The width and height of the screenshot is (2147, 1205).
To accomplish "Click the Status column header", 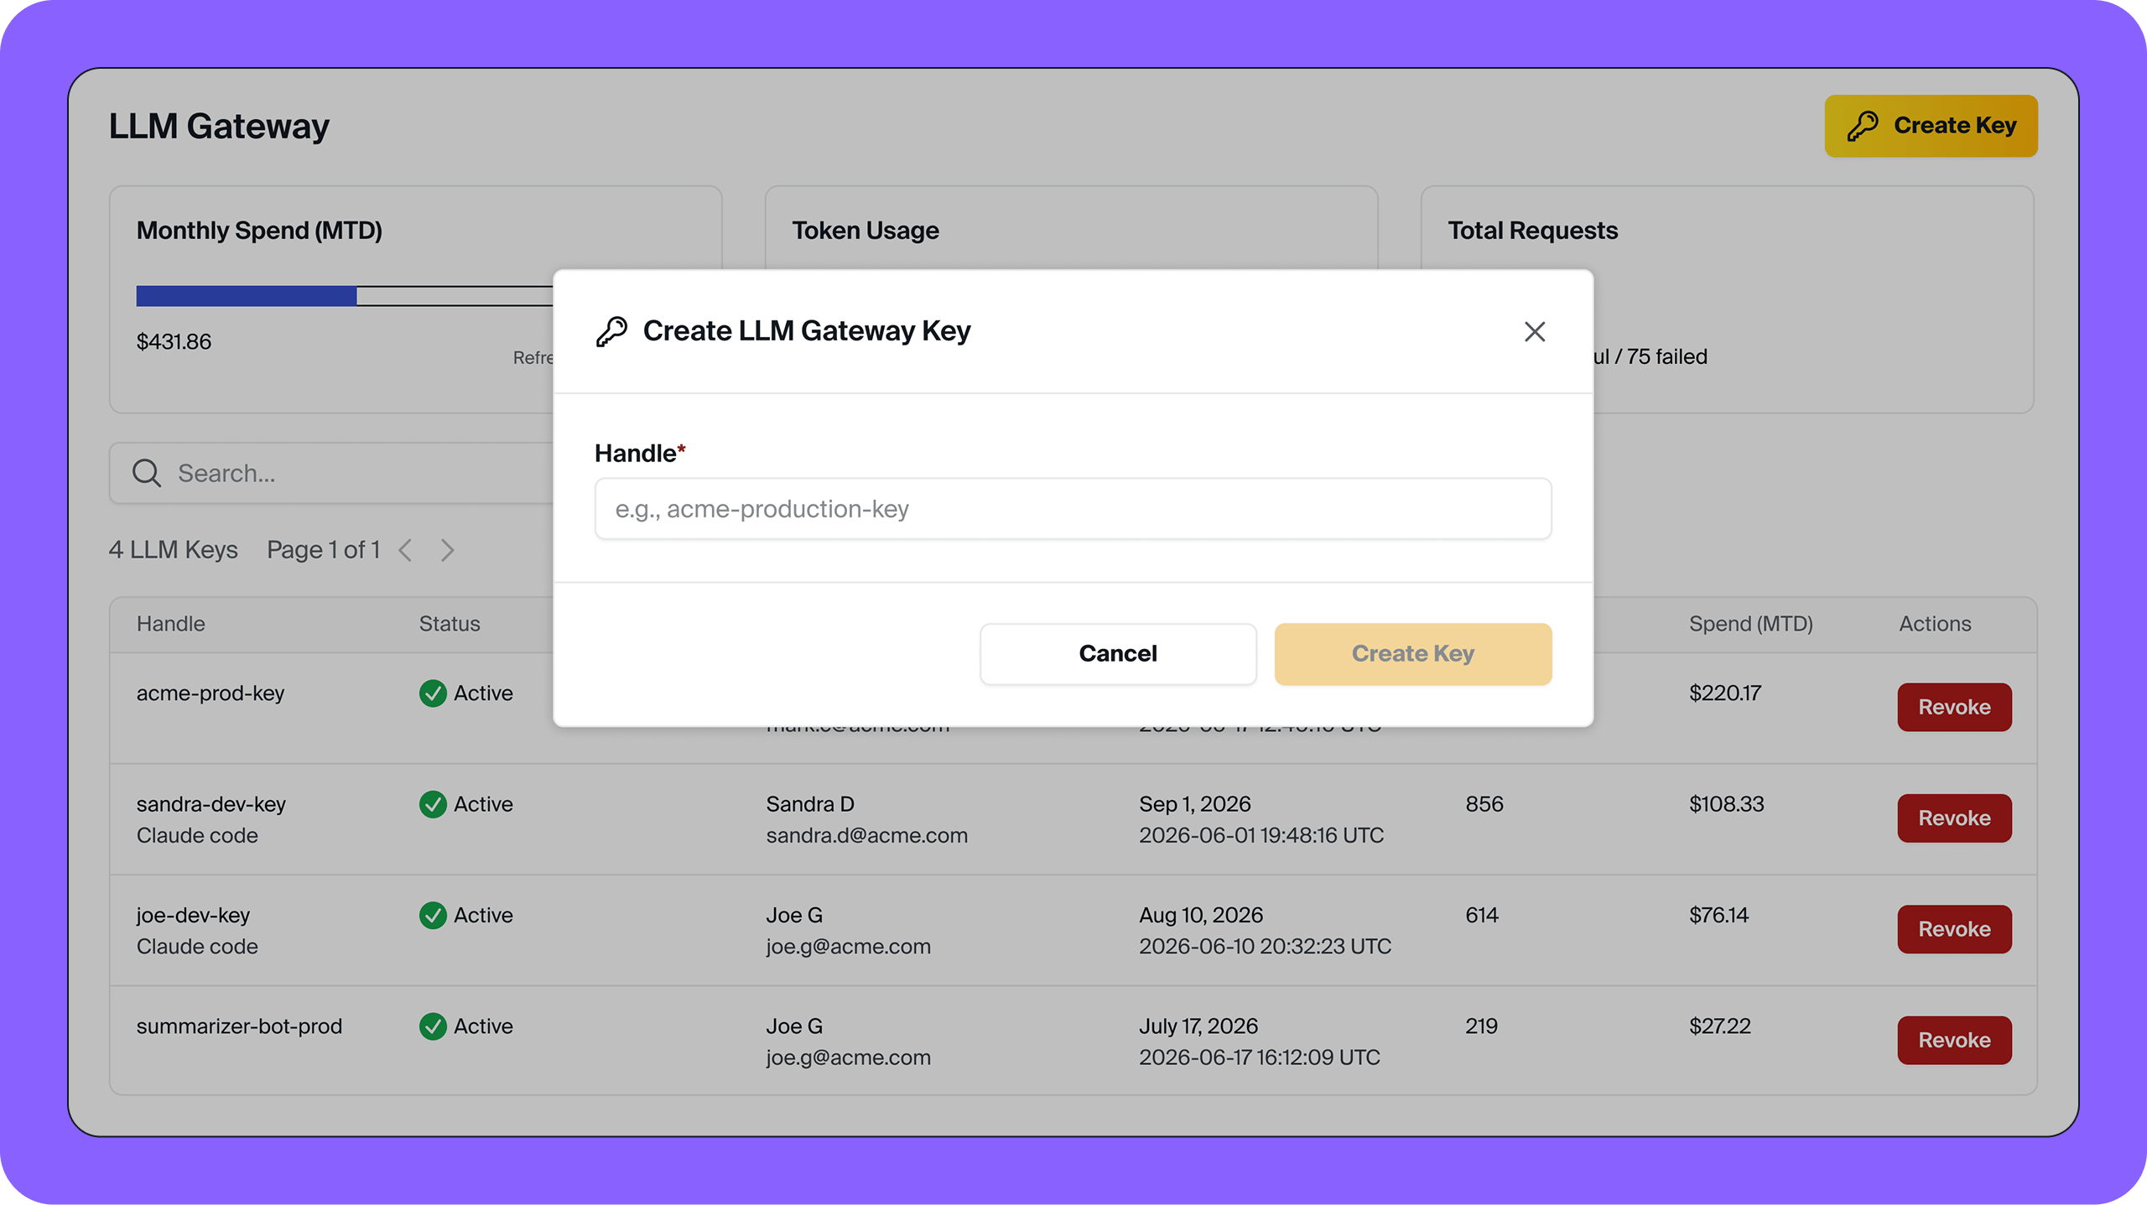I will coord(450,624).
